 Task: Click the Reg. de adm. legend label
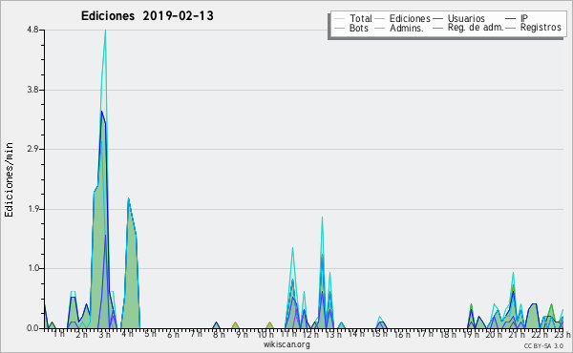476,28
